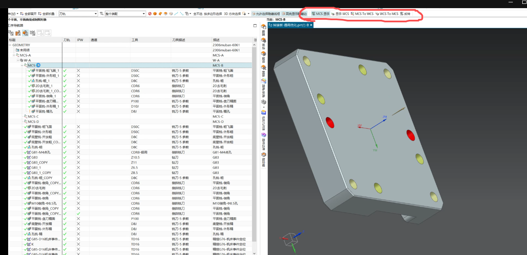Click the 显示 WCS toolbar button
This screenshot has height=255, width=527.
[x=340, y=14]
